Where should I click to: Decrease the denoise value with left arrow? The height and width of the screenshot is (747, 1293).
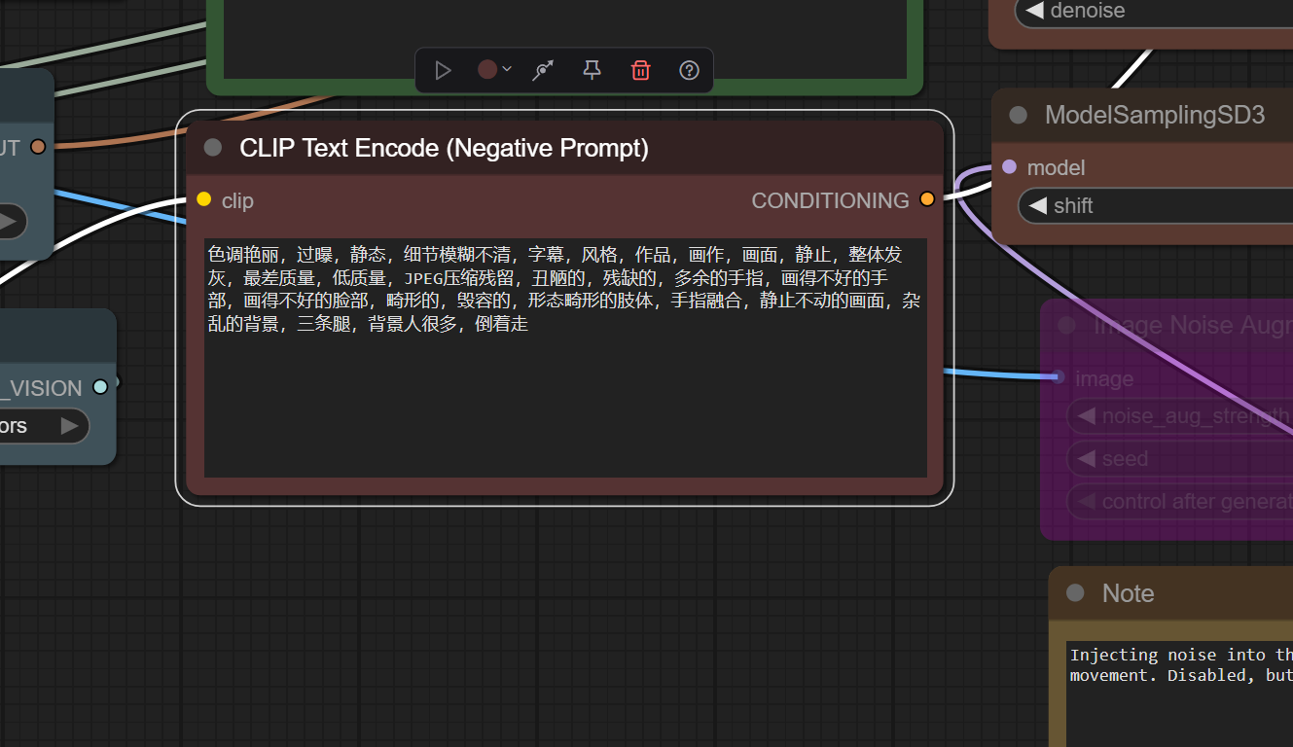1035,11
